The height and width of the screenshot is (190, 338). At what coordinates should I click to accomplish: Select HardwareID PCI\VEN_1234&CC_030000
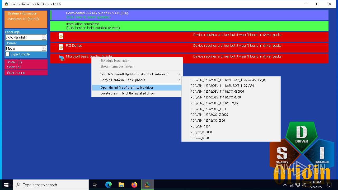[231, 115]
